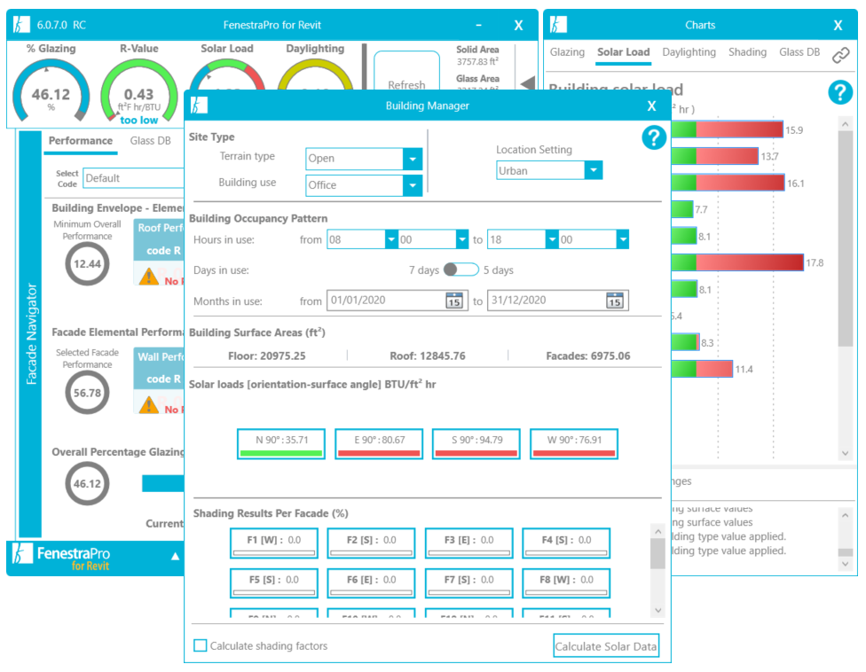The width and height of the screenshot is (866, 672).
Task: Select N 90° solar load box
Action: coord(281,443)
